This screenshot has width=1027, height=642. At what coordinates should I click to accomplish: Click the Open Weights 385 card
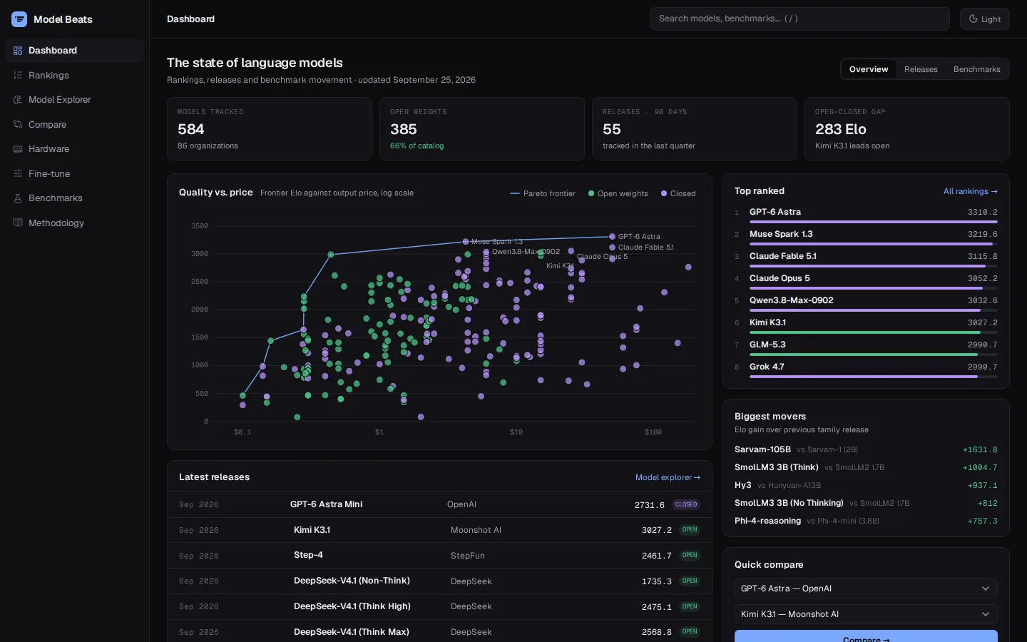[x=482, y=129]
